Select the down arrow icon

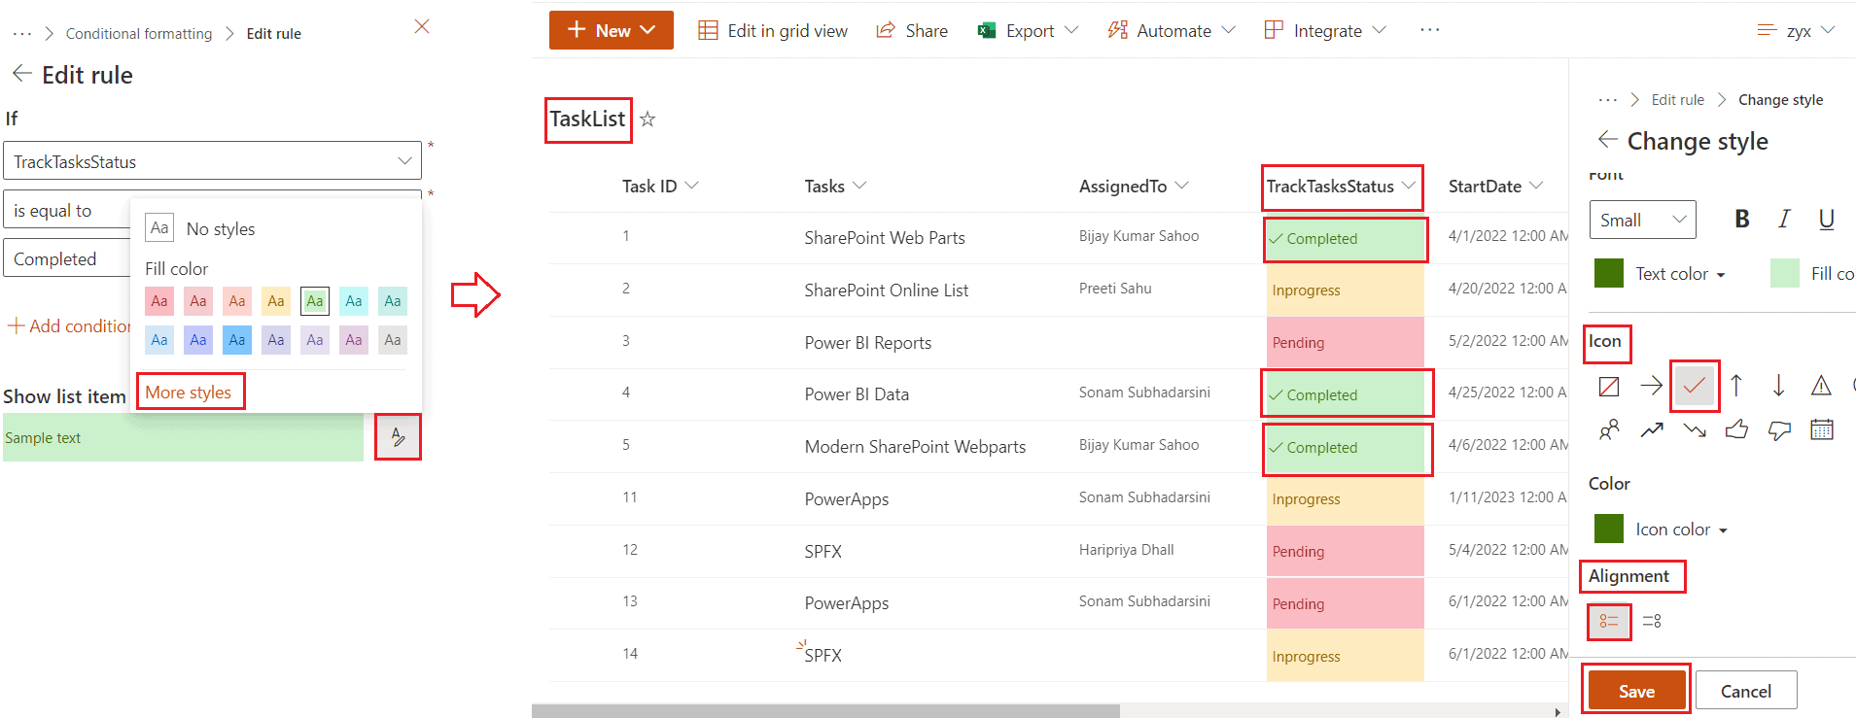point(1778,387)
